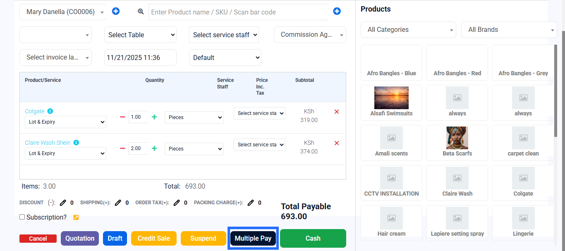Viewport: 565px width, 251px height.
Task: Show Colgate product info icon
Action: [50, 111]
